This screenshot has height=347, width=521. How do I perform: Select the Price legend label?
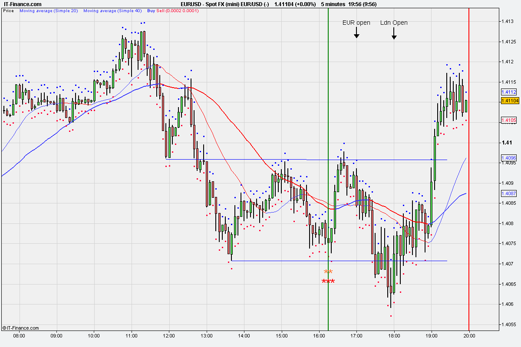point(8,10)
